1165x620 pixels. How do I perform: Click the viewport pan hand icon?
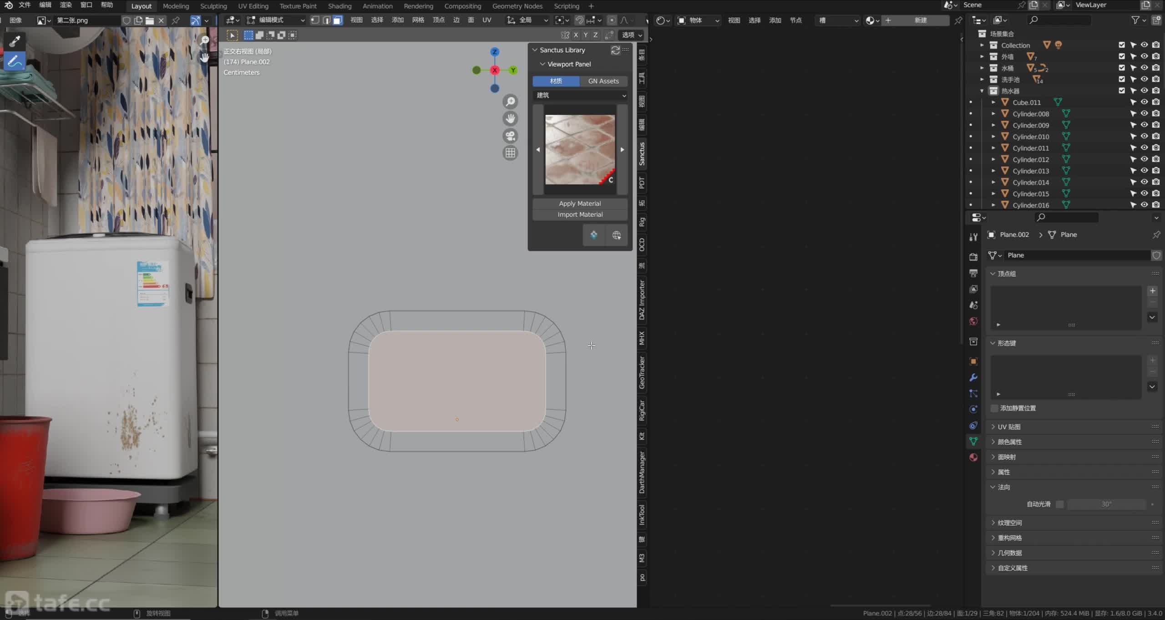[x=511, y=119]
